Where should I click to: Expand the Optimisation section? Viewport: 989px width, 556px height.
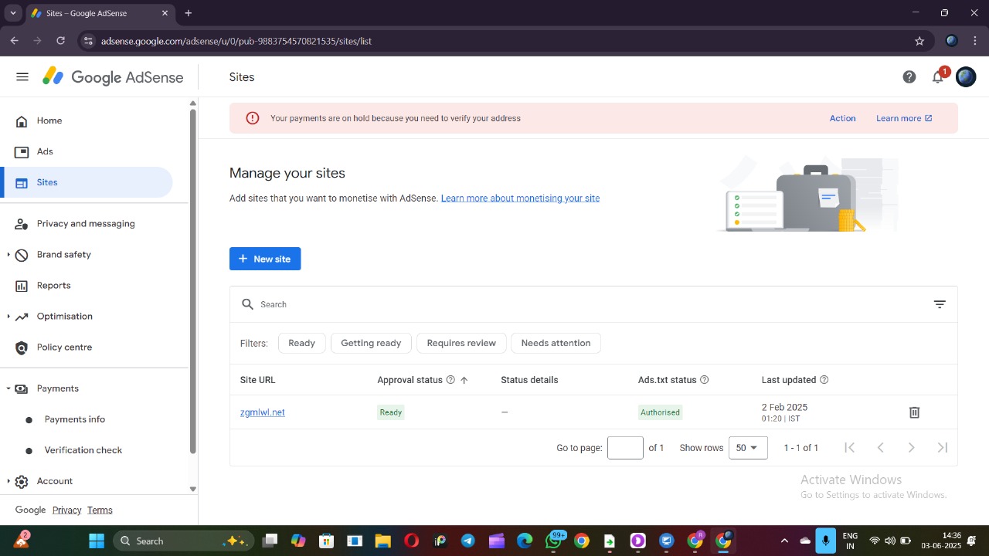[x=8, y=316]
